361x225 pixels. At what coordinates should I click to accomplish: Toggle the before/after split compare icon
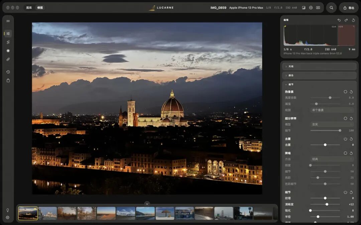coord(318,8)
